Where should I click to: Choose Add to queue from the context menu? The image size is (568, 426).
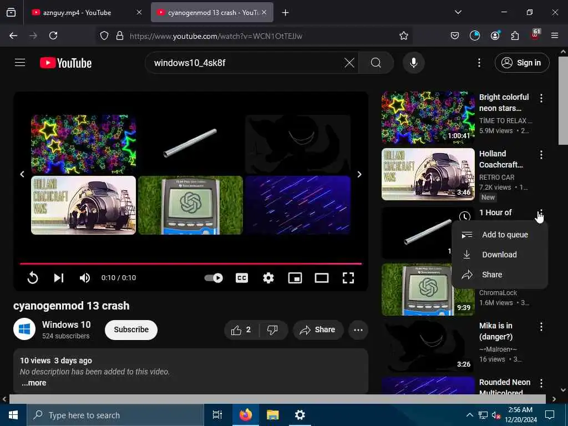[500, 235]
